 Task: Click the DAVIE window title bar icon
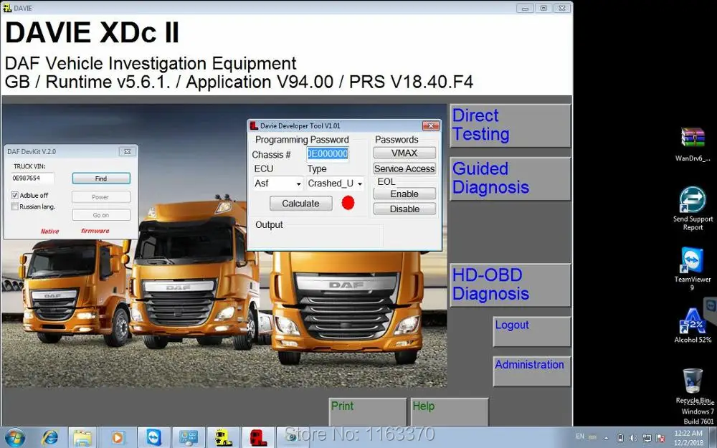[7, 8]
